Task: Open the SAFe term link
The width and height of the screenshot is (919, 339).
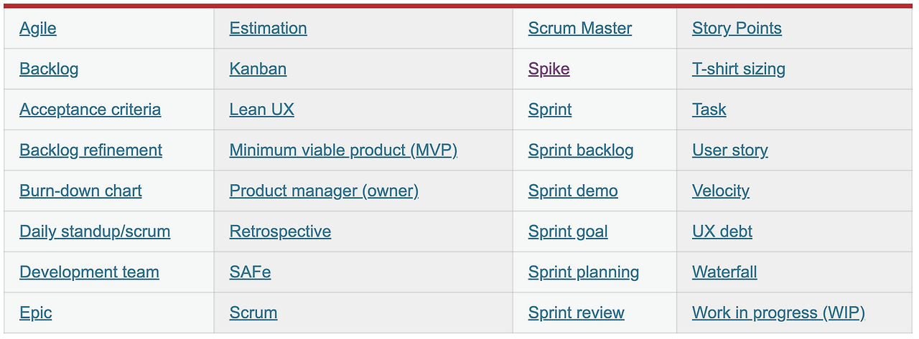Action: [x=250, y=272]
